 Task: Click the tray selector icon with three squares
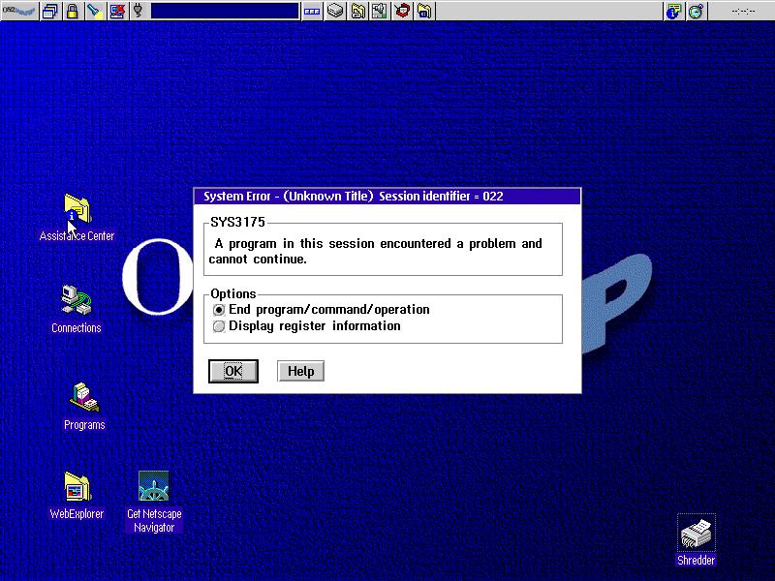pos(312,11)
